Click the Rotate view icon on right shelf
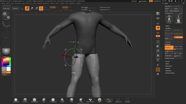Viewport: 186px width, 104px height. 158,55
